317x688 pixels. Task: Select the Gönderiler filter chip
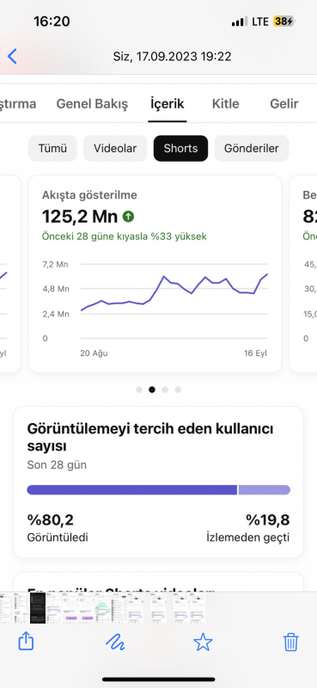pos(251,148)
